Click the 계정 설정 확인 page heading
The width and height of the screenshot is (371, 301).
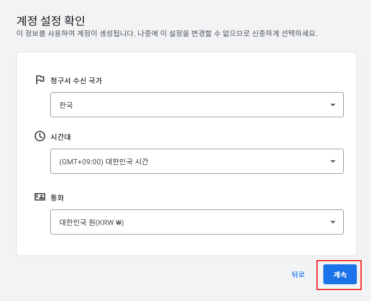[x=51, y=20]
